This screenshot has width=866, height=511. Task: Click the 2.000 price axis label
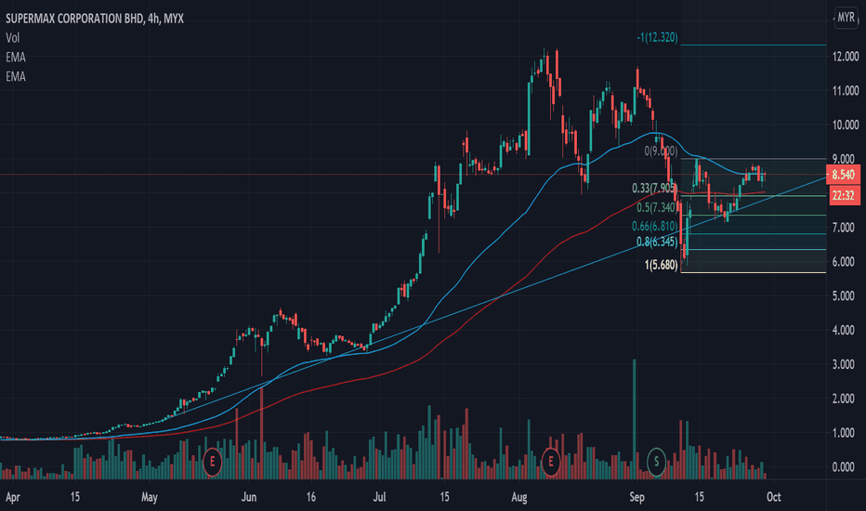pos(846,399)
